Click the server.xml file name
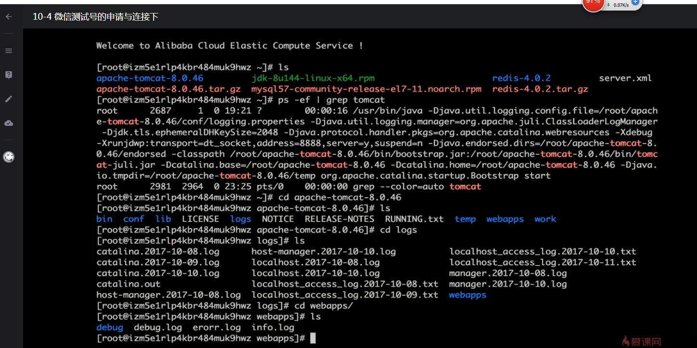This screenshot has height=348, width=697. tap(625, 78)
